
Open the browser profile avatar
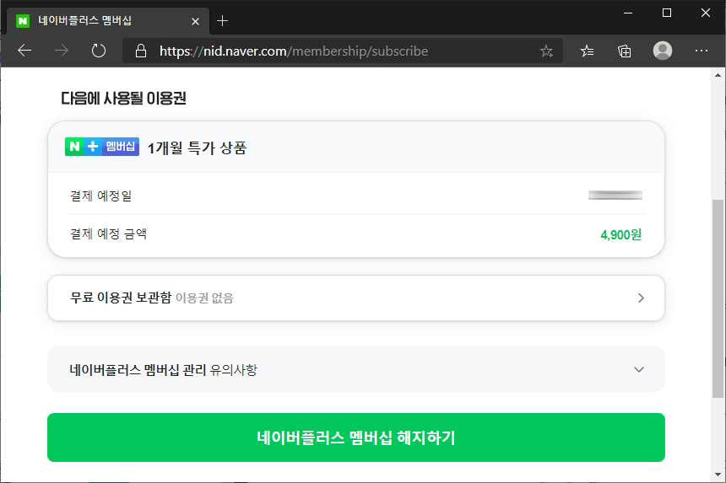pyautogui.click(x=663, y=51)
